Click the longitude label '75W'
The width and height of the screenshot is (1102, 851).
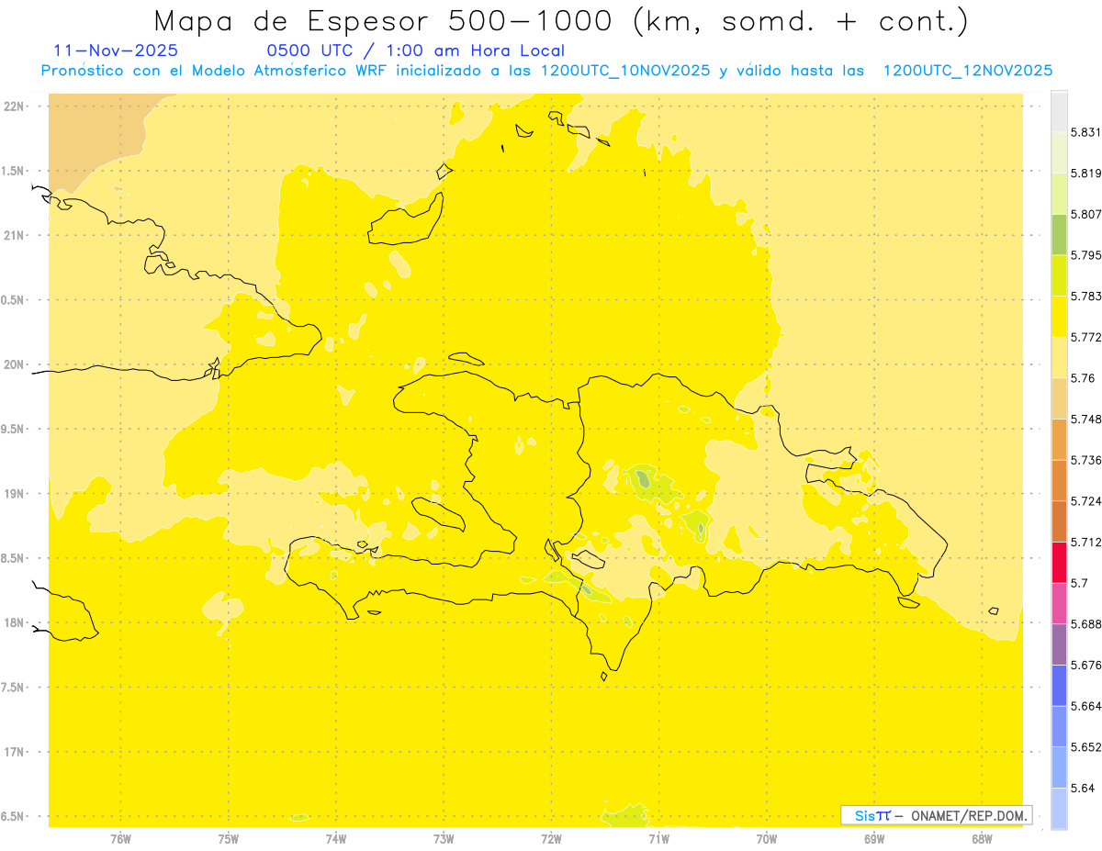229,839
